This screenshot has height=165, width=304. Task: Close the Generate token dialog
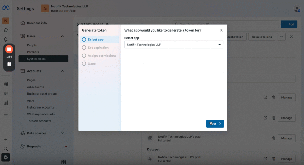221,30
